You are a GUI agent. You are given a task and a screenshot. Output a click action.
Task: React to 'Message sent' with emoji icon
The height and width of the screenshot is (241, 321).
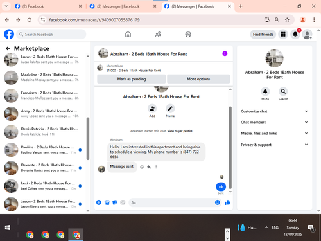(142, 167)
